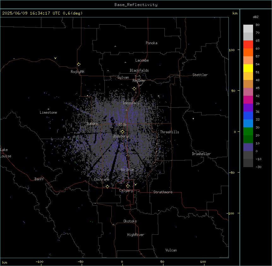Pick the bright yellow 54-51 dBZ legend band
The image size is (272, 266).
point(248,68)
